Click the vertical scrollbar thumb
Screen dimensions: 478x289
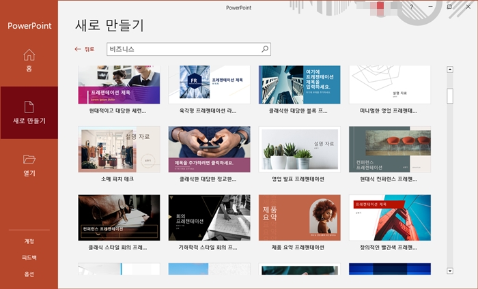449,96
